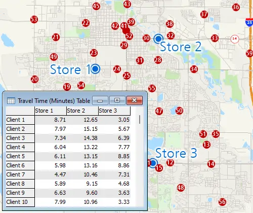This screenshot has height=213, width=253.
Task: Click the table icon in Travel Time window title
Action: [11, 101]
